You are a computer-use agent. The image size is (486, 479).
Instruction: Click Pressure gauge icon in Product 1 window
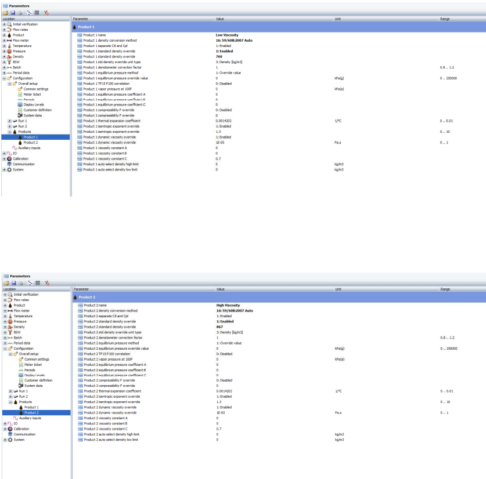[x=9, y=51]
